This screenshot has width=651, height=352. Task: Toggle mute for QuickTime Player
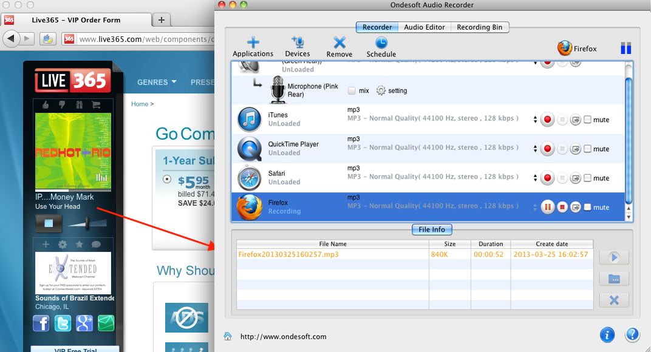pos(587,149)
